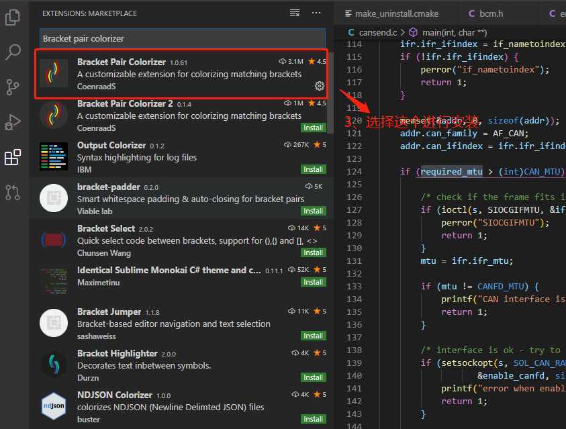The width and height of the screenshot is (566, 429).
Task: Install Bracket Highlighter extension
Action: (314, 377)
